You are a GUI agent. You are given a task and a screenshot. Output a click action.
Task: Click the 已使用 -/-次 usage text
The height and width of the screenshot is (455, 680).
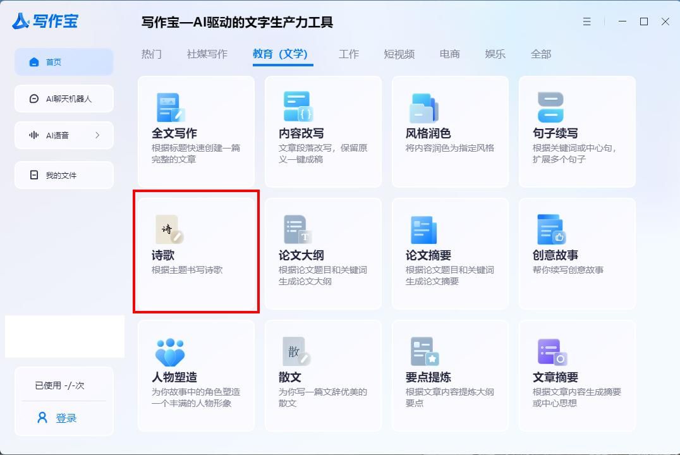[x=59, y=385]
